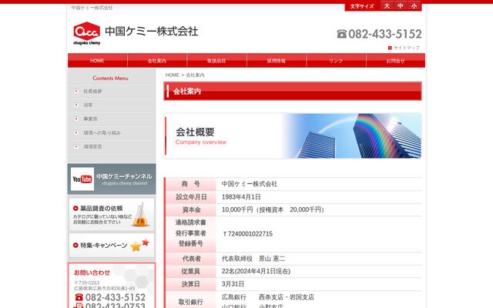Click the bullet icon beside 環境宣言
Screen dimensions: 493x308
click(76, 146)
